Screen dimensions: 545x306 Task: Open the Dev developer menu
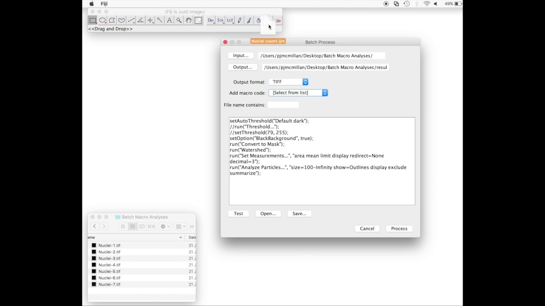pyautogui.click(x=211, y=20)
